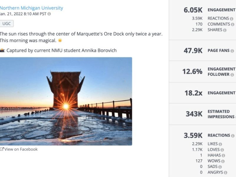Click info icon next to SHARES
This screenshot has width=236, height=177.
click(x=225, y=30)
